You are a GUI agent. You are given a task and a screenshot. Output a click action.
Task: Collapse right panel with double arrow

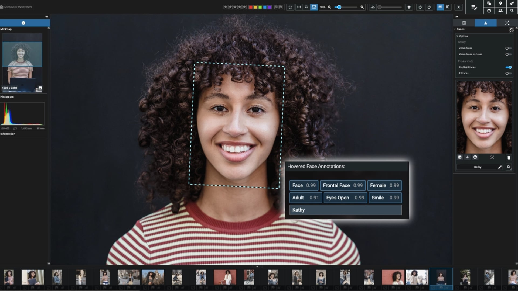click(456, 17)
